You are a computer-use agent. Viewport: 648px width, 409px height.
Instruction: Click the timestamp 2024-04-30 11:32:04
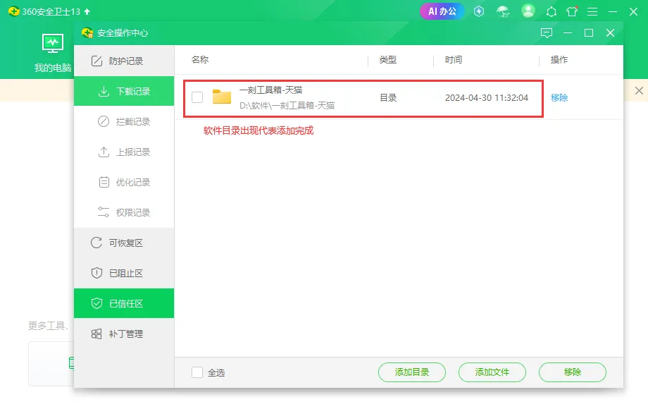click(487, 98)
